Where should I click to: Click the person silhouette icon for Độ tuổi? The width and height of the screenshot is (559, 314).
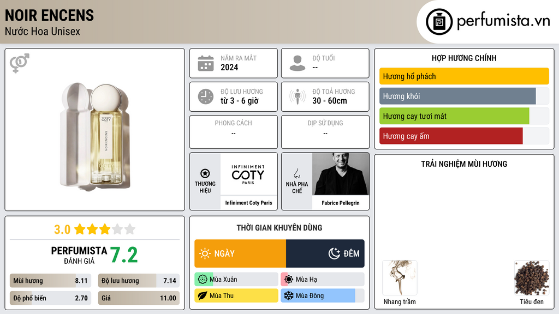[x=298, y=63]
